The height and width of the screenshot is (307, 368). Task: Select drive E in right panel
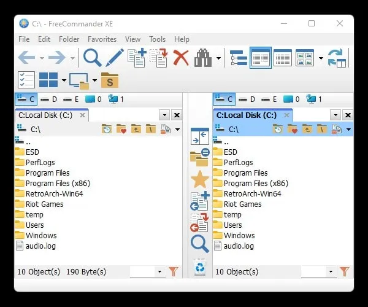269,99
